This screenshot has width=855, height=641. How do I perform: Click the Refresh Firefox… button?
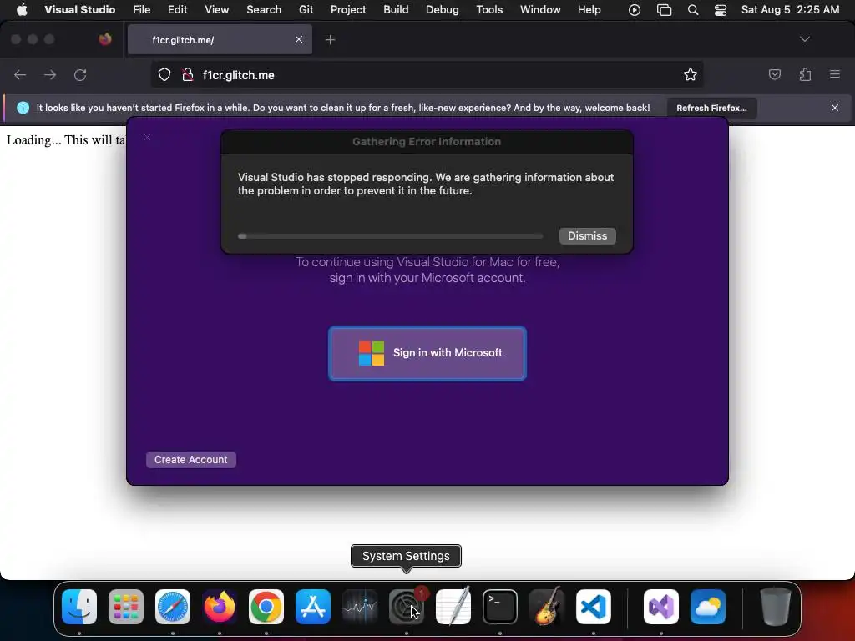[x=711, y=108]
